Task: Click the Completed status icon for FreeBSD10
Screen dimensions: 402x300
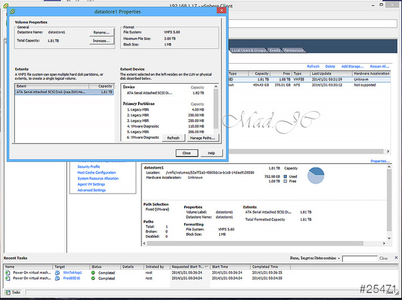Action: [x=94, y=278]
